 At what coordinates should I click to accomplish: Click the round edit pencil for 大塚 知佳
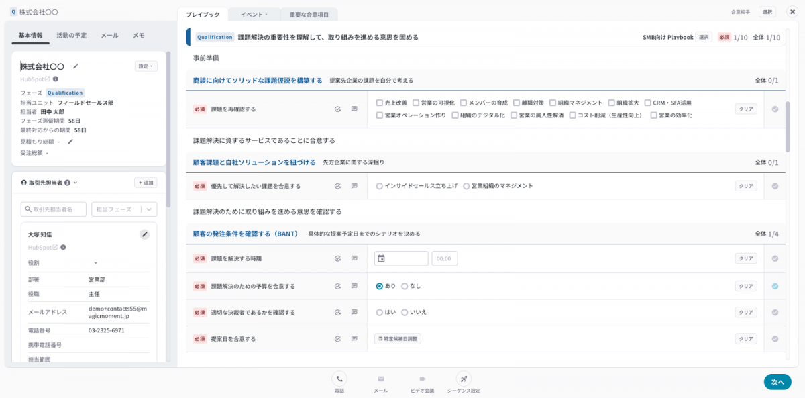pyautogui.click(x=144, y=234)
